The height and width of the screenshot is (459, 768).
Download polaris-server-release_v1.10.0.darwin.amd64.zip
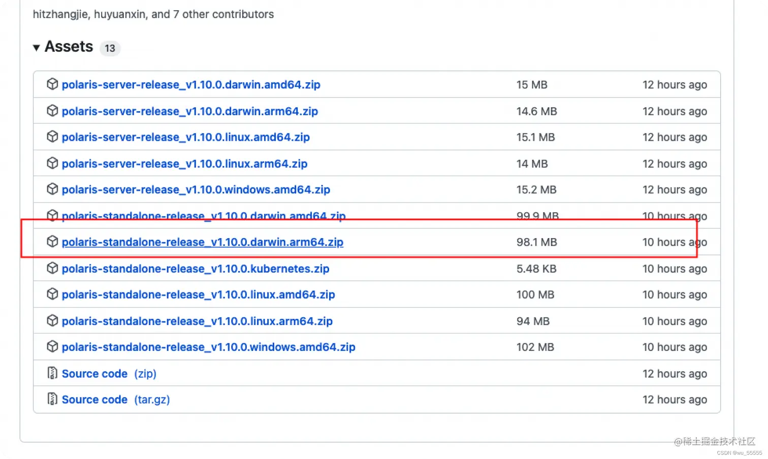pos(191,85)
